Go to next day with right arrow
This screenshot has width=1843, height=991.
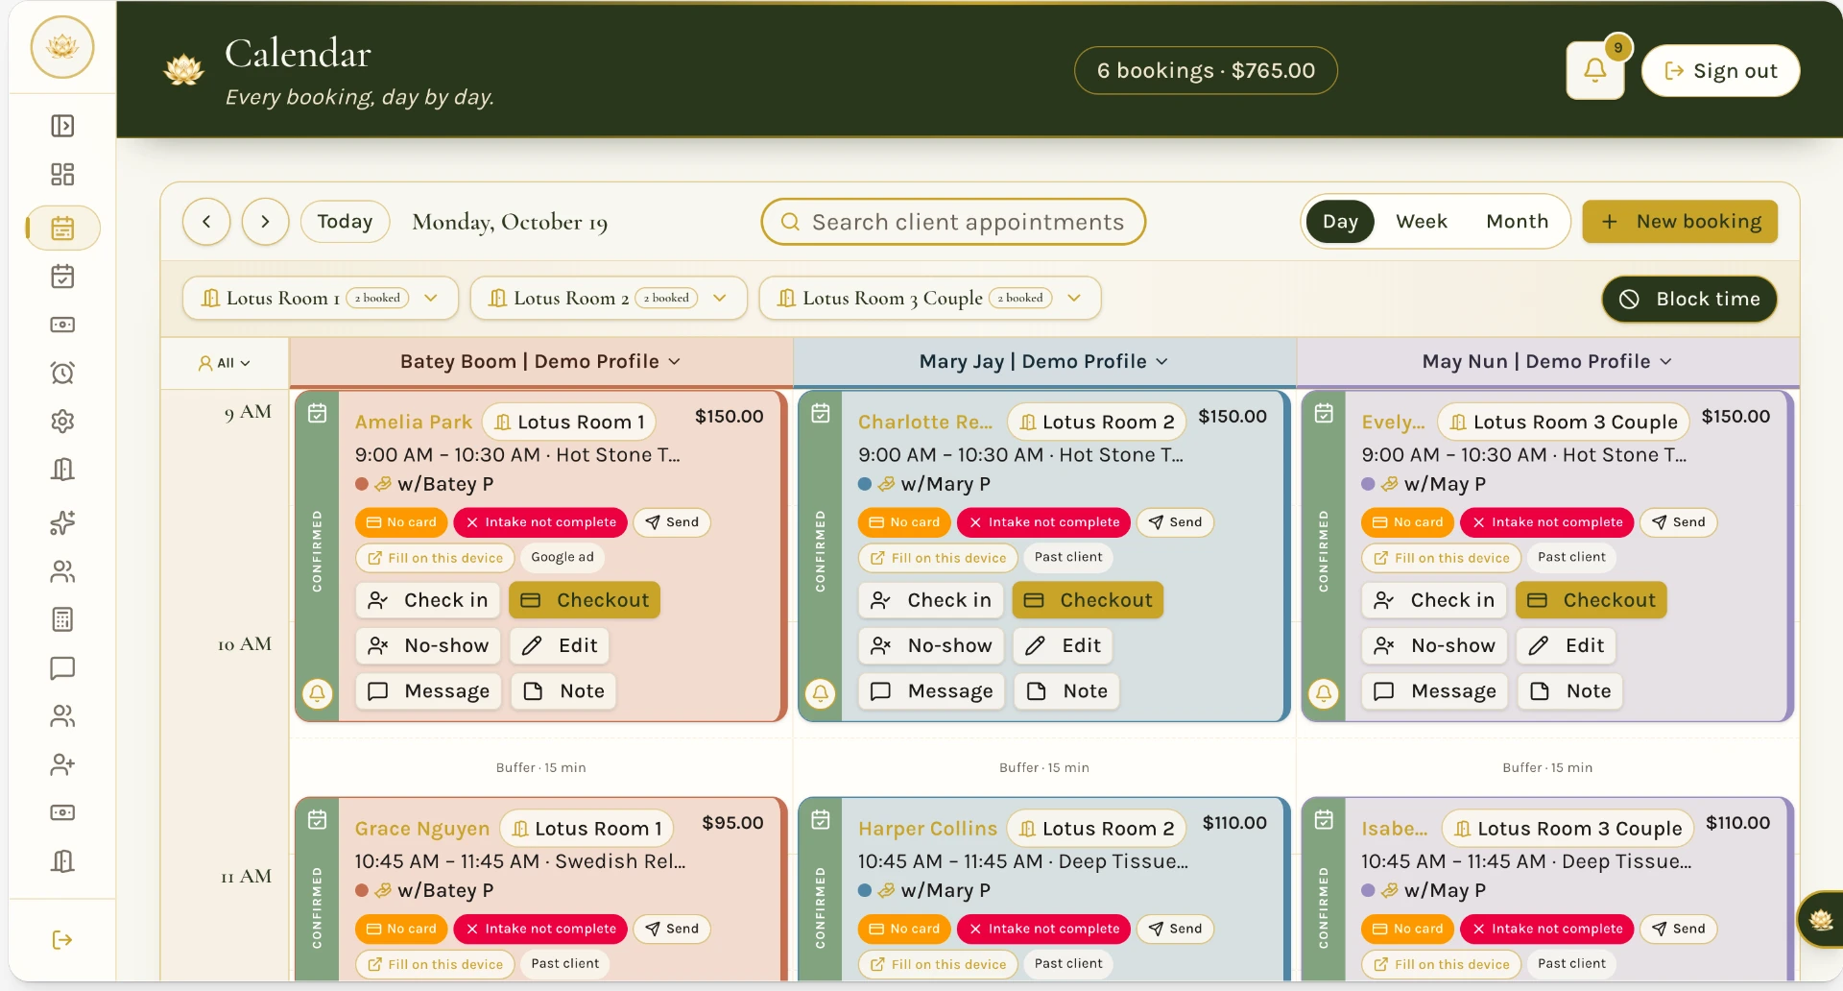(x=265, y=222)
